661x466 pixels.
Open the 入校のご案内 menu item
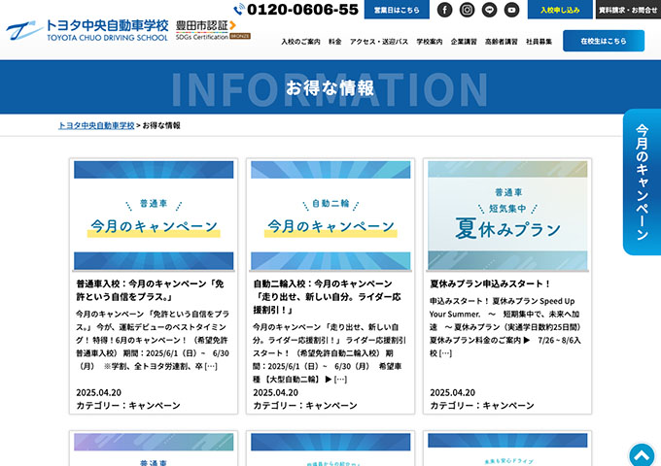(300, 42)
